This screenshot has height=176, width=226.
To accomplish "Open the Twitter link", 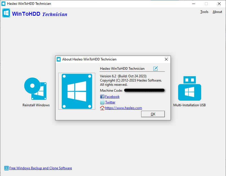I will pos(110,102).
